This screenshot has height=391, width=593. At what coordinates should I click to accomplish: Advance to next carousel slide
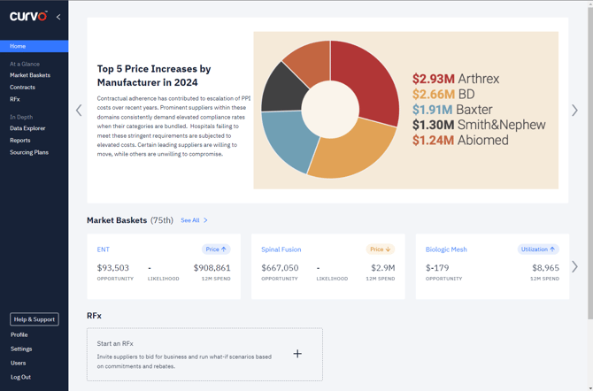(x=574, y=111)
